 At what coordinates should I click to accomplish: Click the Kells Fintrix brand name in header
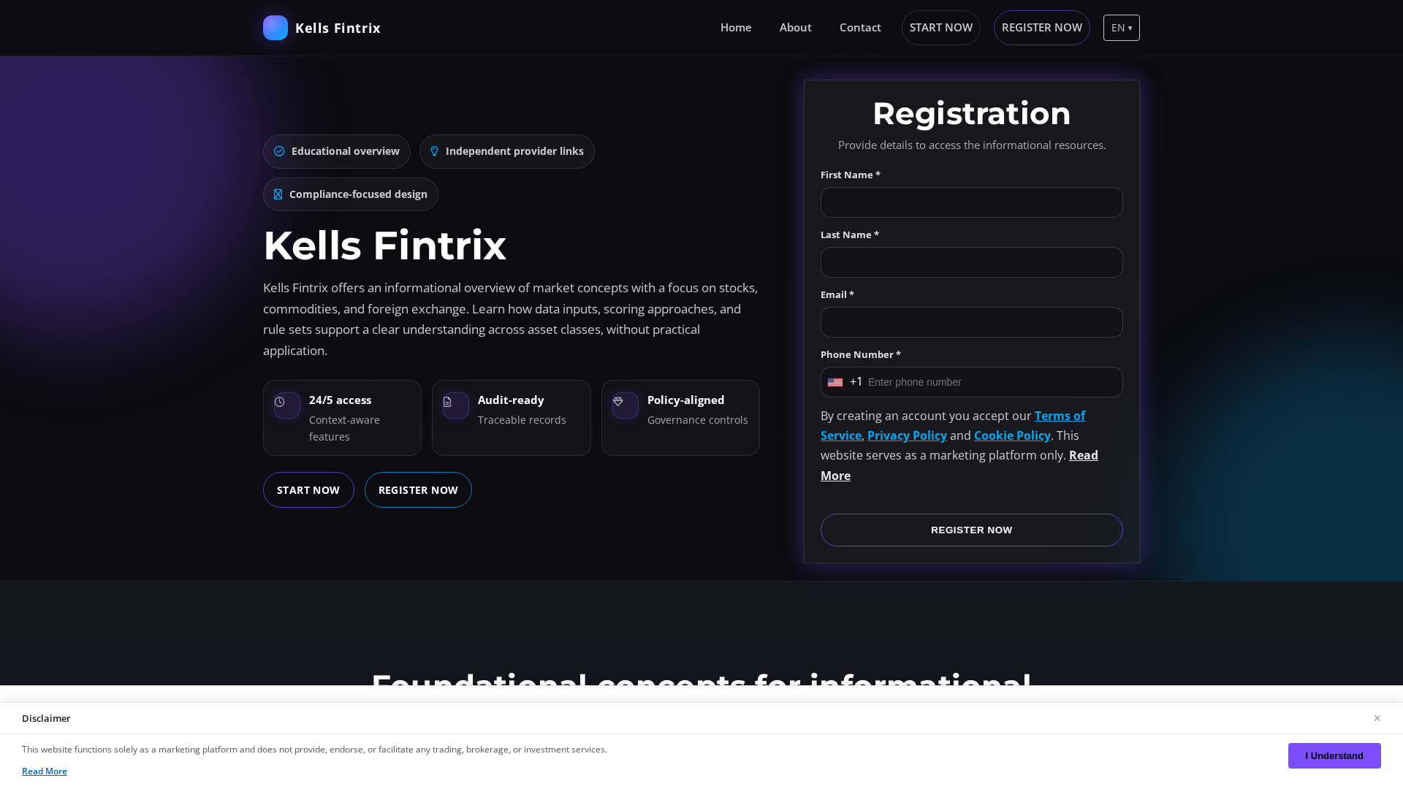338,28
